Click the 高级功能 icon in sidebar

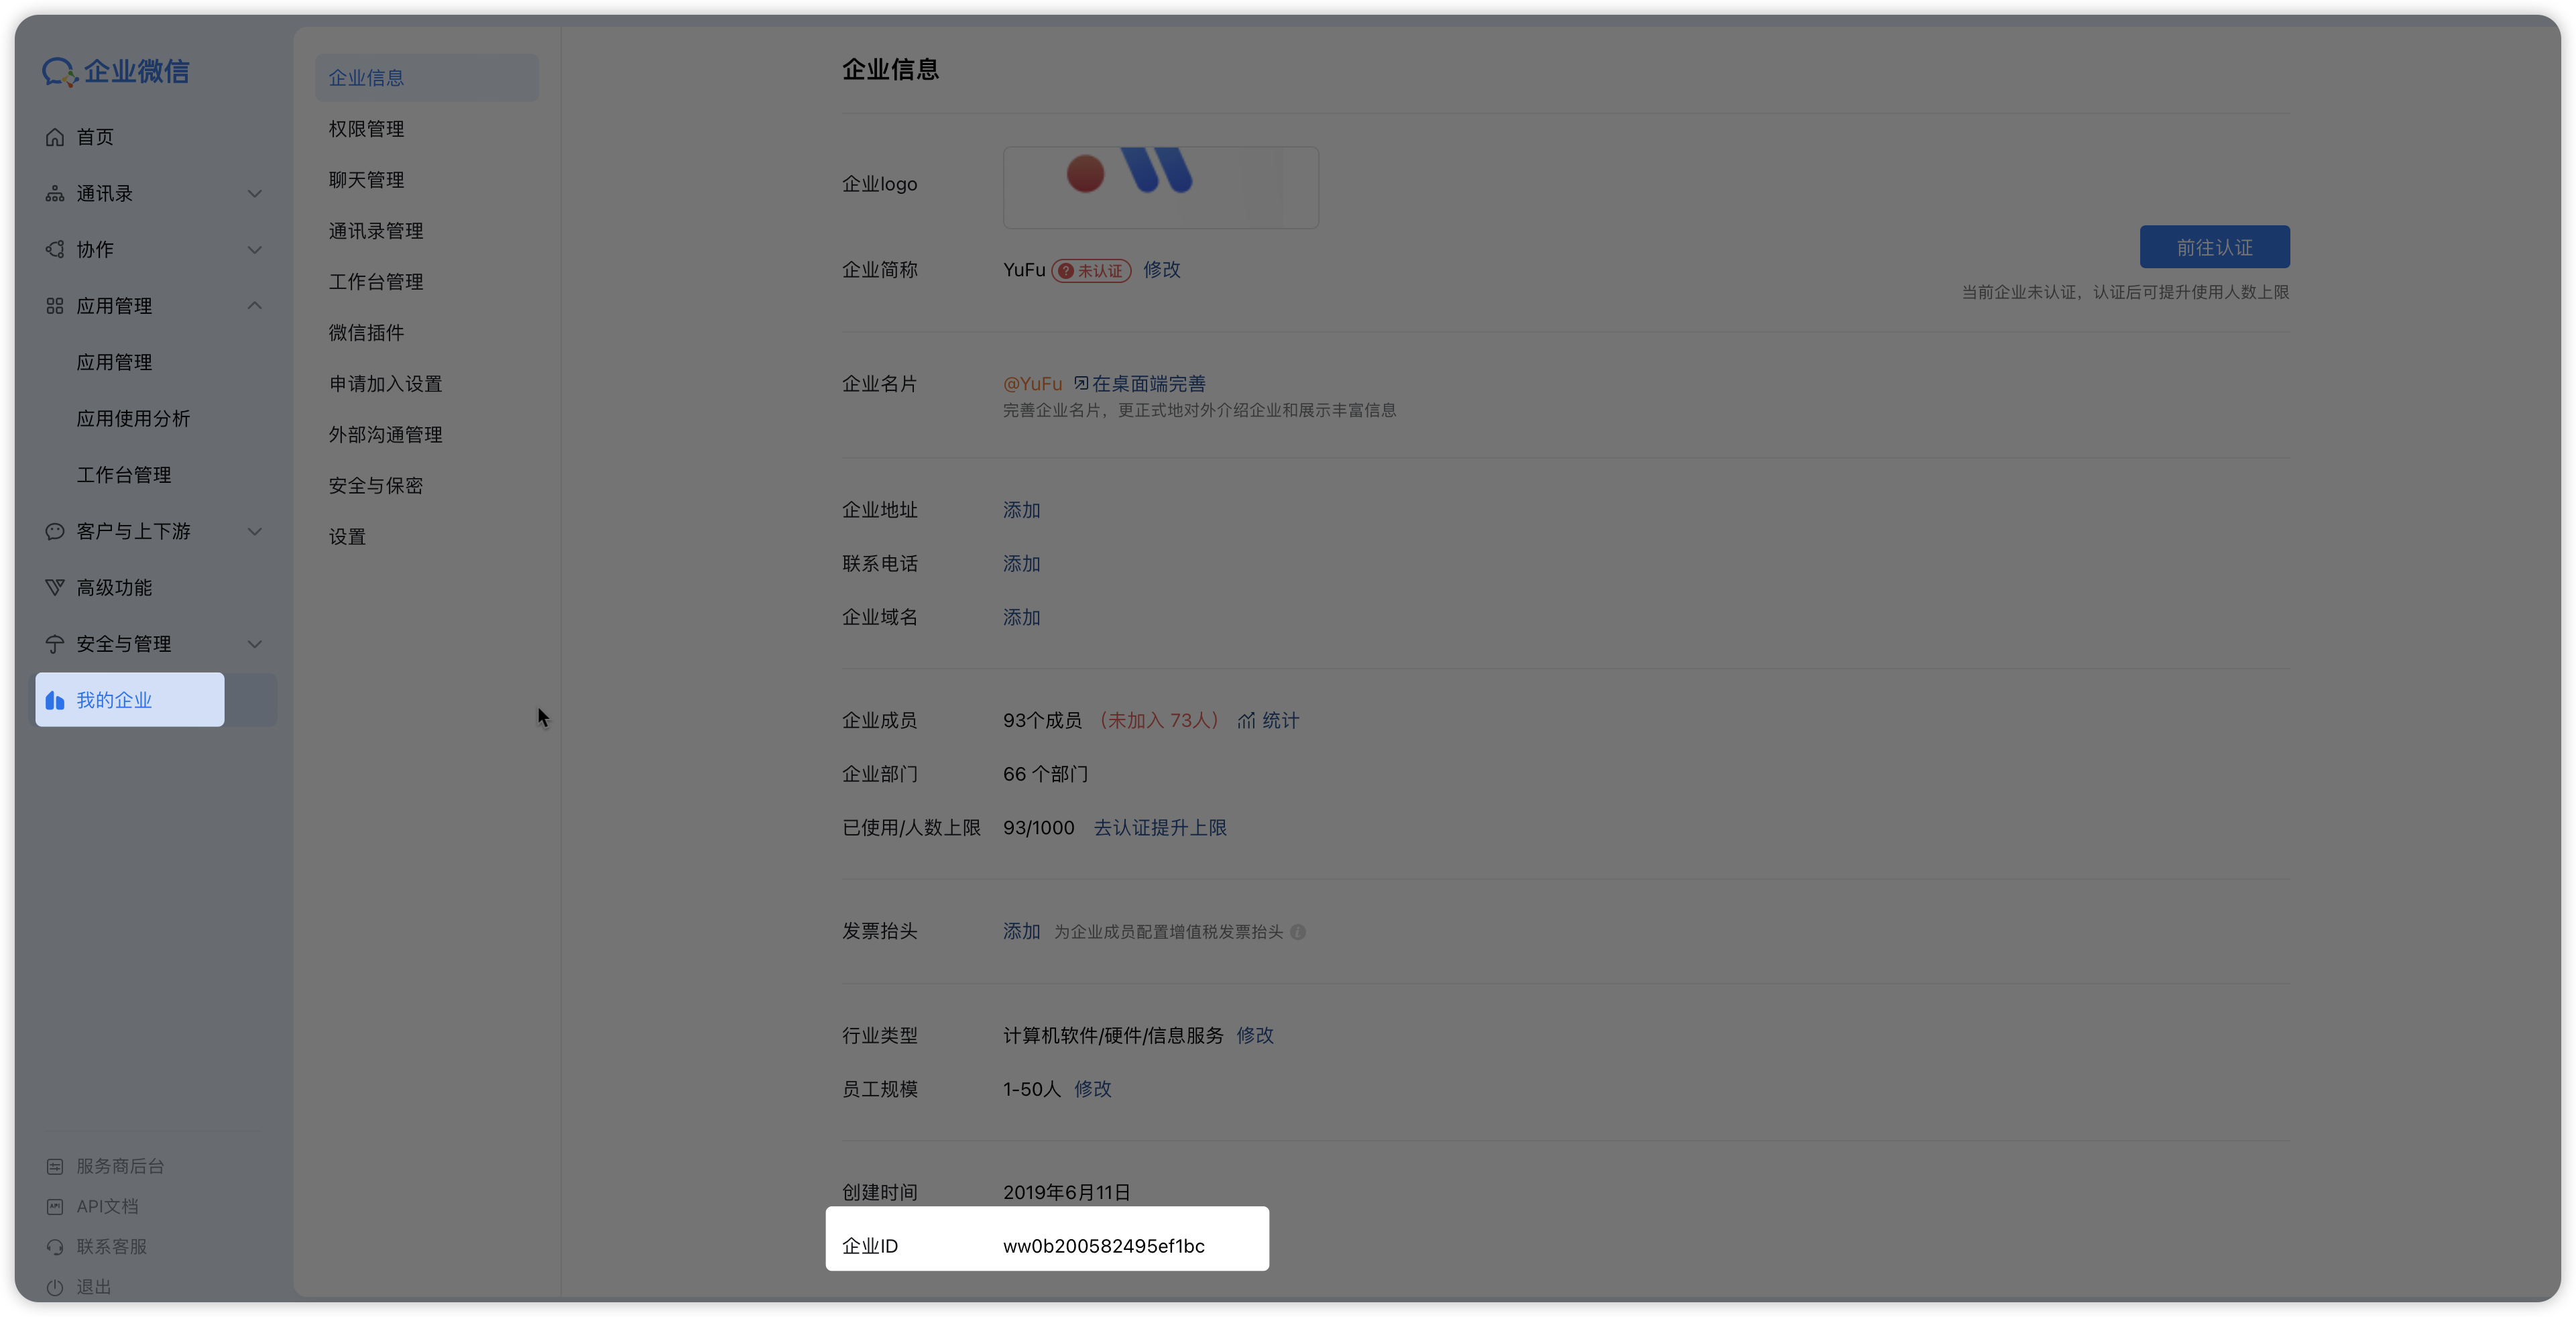[55, 588]
